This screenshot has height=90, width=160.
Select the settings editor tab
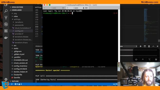click(38, 7)
